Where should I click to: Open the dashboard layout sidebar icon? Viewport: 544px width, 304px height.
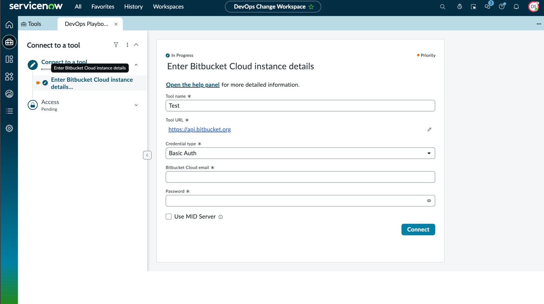(9, 59)
